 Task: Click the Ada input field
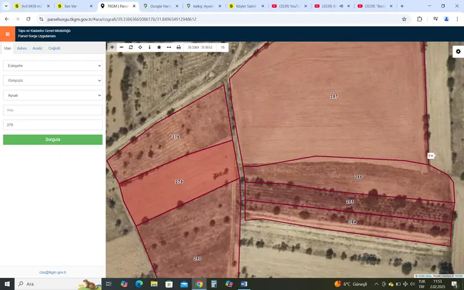(53, 110)
